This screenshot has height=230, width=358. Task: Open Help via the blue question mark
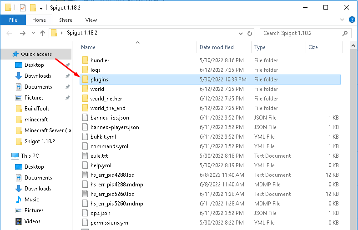tap(352, 20)
